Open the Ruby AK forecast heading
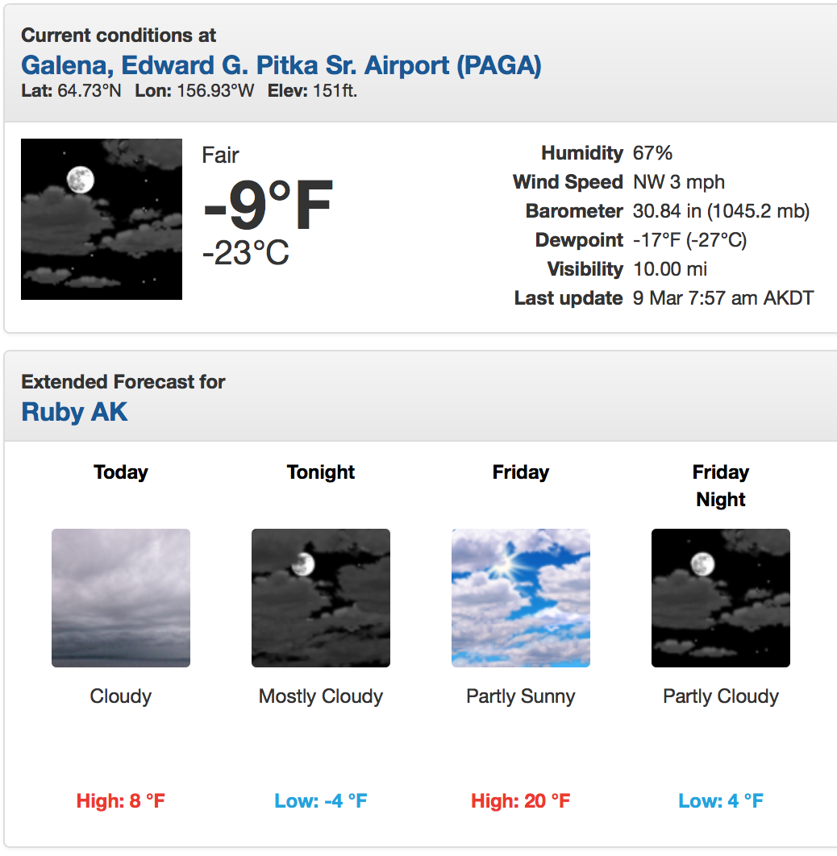Screen dimensions: 837x856 [74, 412]
